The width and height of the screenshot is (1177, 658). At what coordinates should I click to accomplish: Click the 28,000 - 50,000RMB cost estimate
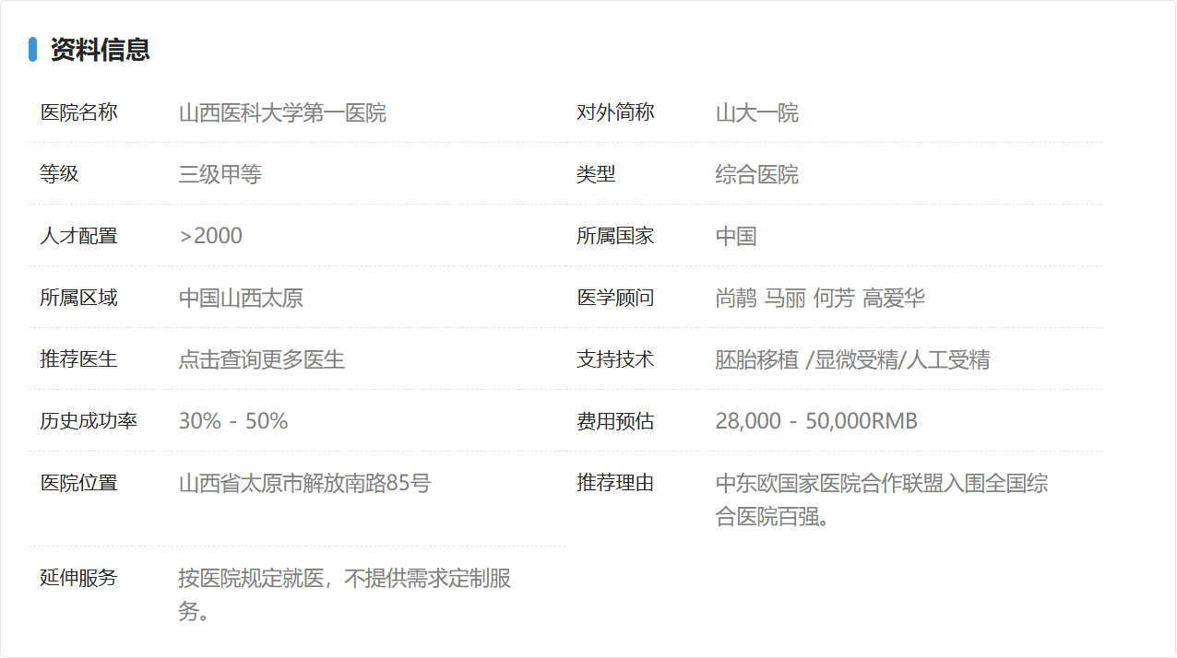pos(817,421)
